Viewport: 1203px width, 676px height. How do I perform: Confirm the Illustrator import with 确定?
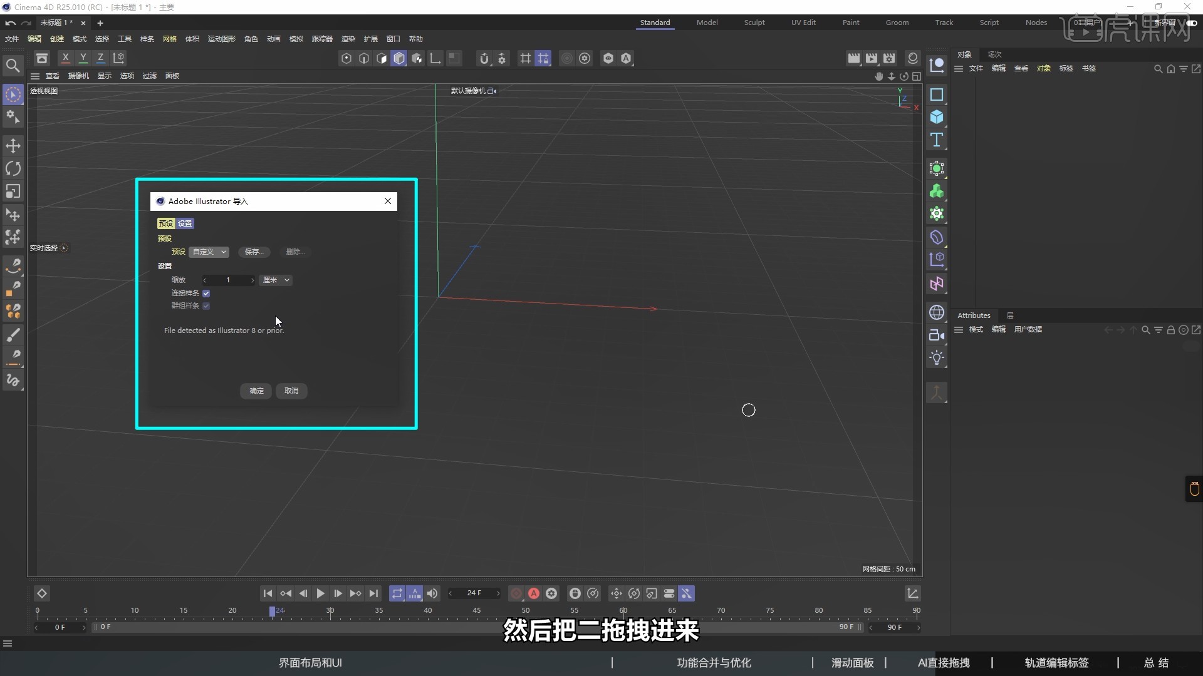coord(256,391)
